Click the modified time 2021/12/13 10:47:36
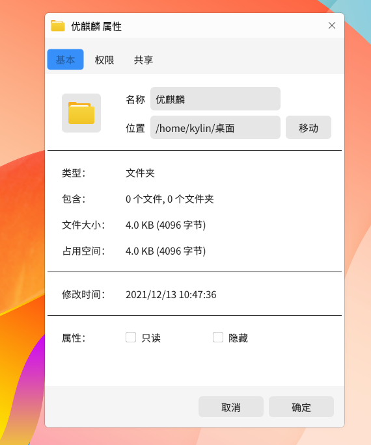371x445 pixels. point(171,294)
